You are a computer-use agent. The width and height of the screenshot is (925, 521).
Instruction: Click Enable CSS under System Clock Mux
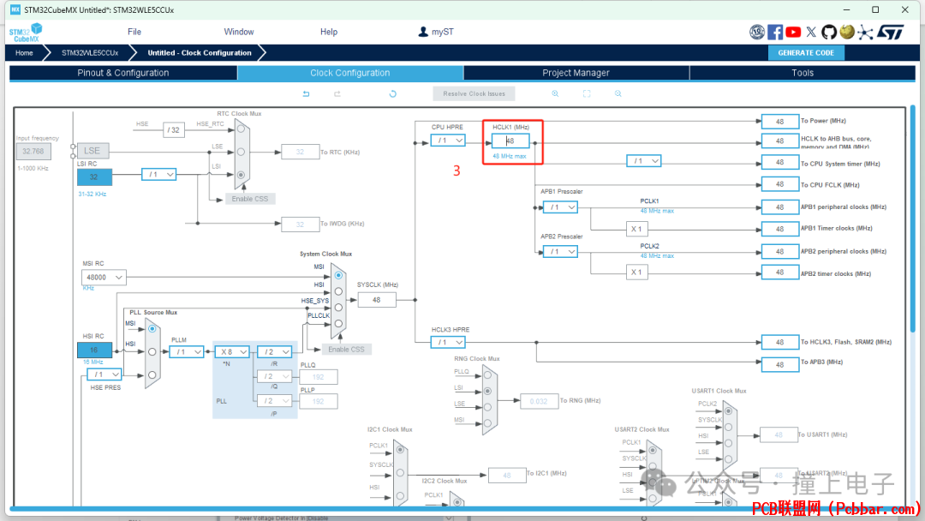346,350
